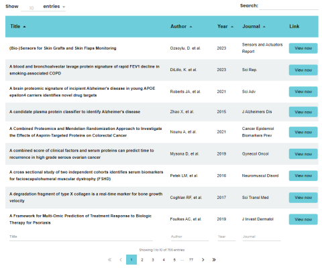The height and width of the screenshot is (270, 322).
Task: Select page 2 in pagination
Action: coord(142,260)
